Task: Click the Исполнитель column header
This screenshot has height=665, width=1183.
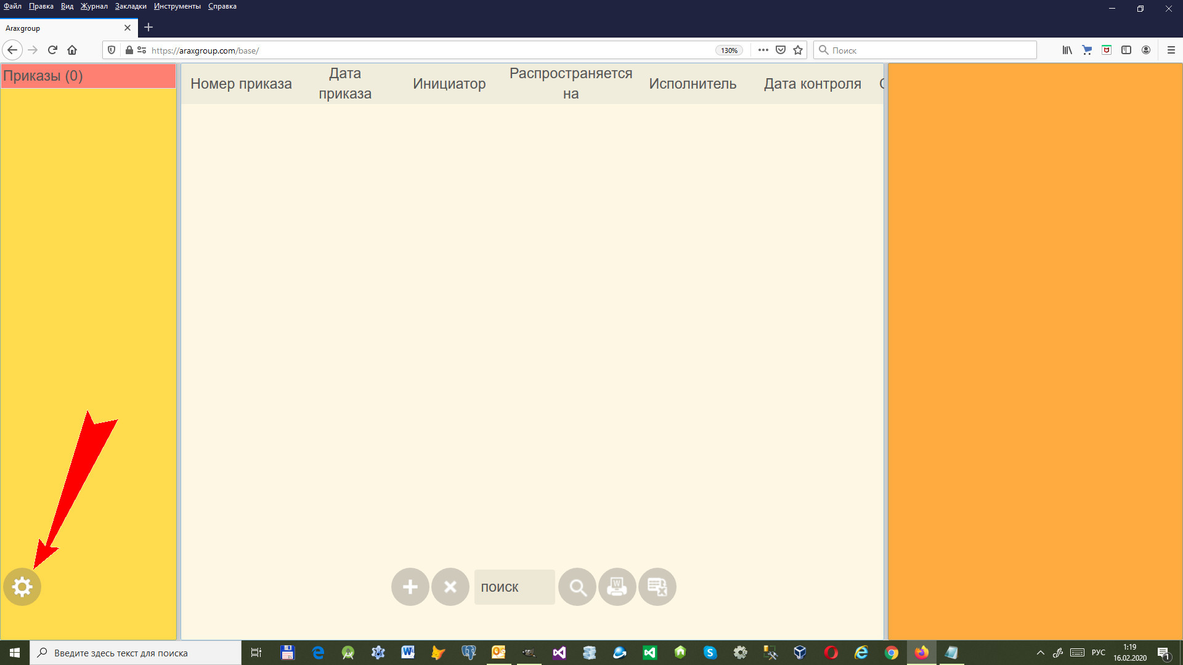Action: point(693,84)
